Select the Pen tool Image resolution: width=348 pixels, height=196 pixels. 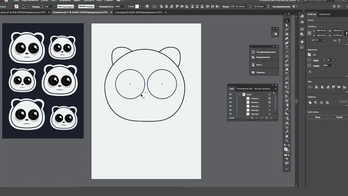pos(287,39)
